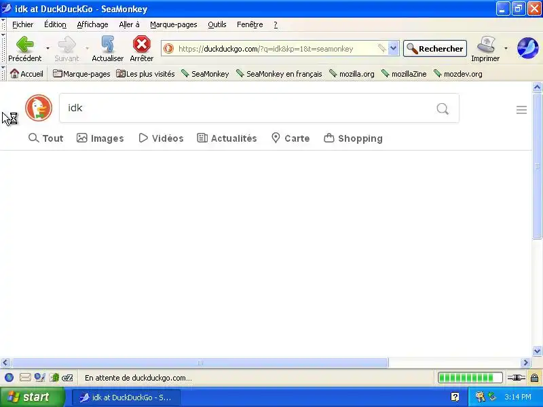
Task: Reload page with the Actualiser button
Action: (107, 48)
